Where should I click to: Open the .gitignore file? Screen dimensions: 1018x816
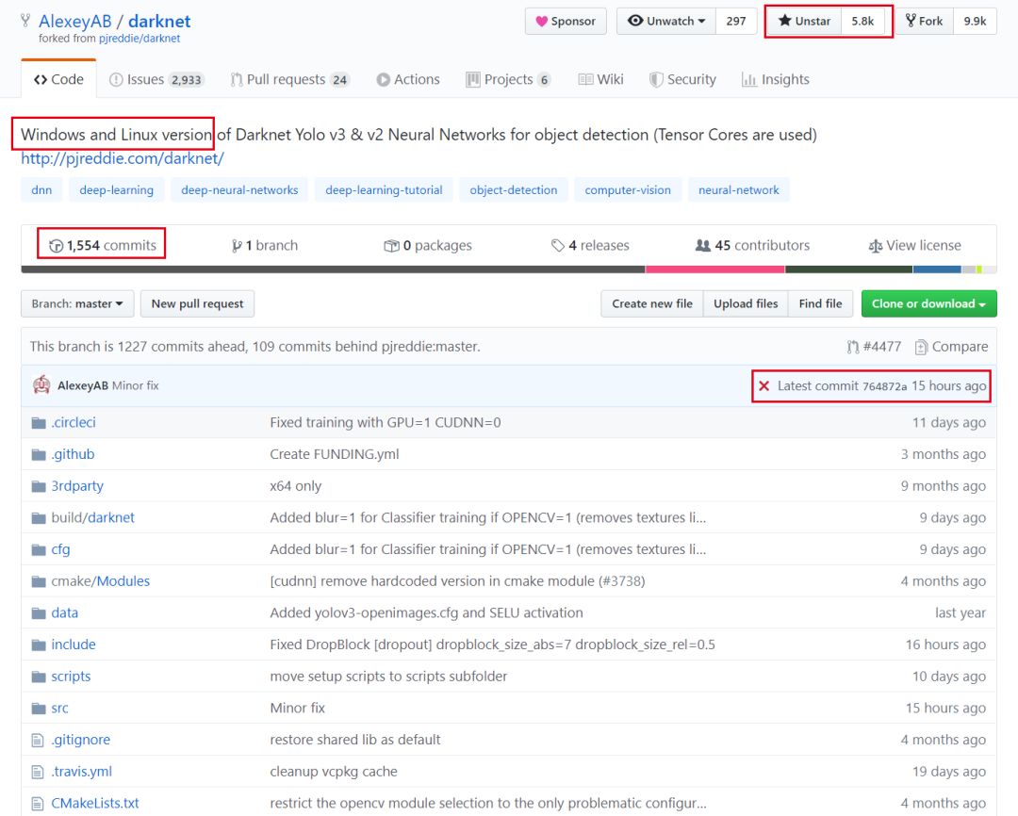tap(80, 740)
